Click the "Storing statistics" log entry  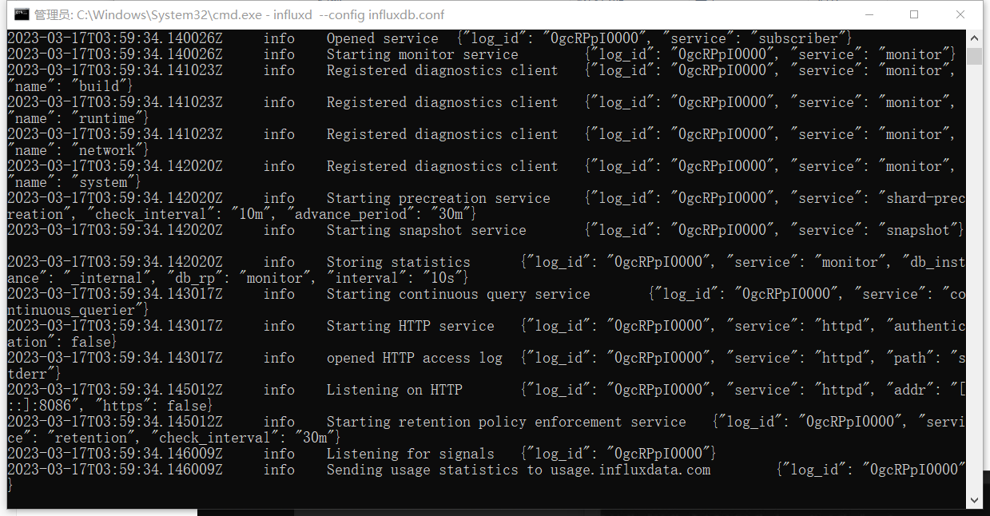coord(398,262)
